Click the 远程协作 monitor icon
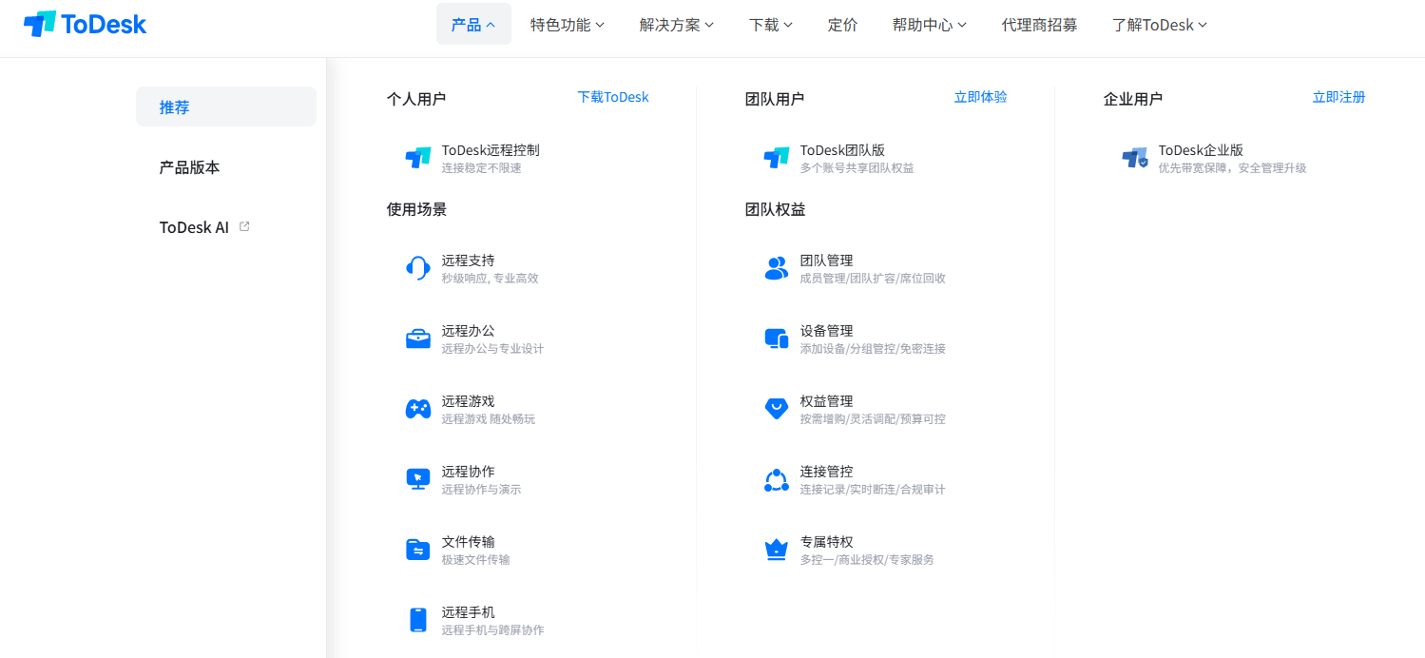 point(418,479)
